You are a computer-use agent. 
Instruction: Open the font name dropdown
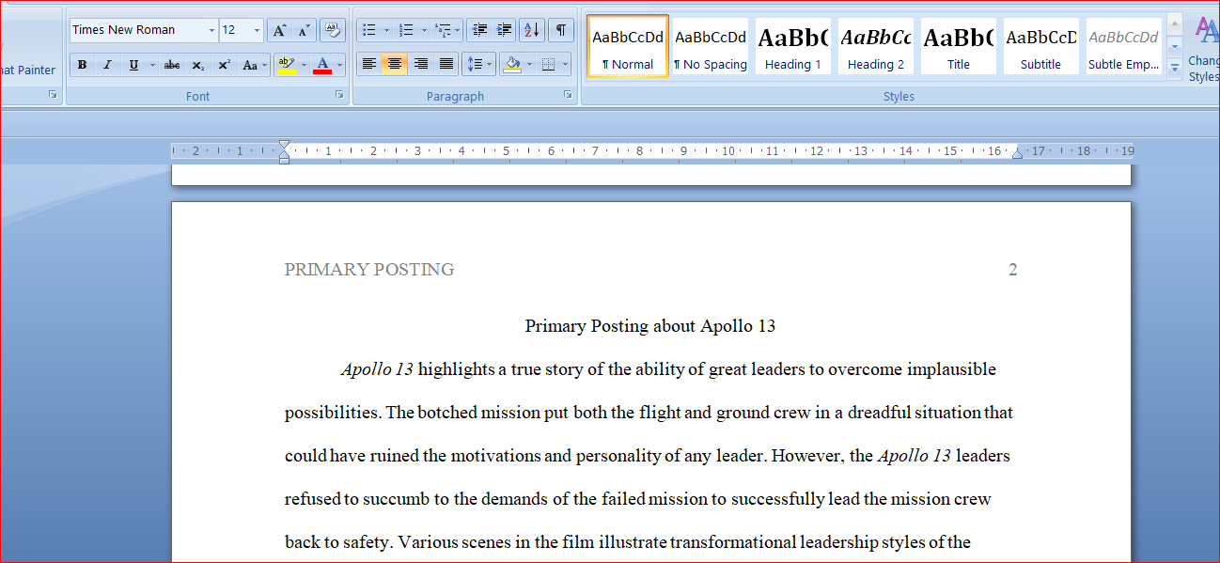211,30
